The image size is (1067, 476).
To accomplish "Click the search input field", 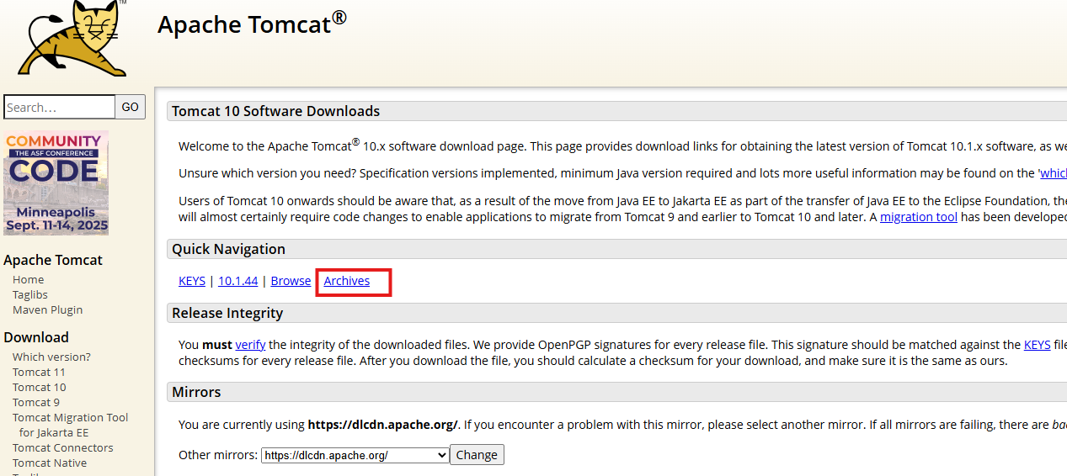I will (x=59, y=107).
